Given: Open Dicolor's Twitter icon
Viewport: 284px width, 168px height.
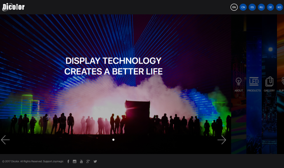Looking at the screenshot, I should pyautogui.click(x=95, y=161).
